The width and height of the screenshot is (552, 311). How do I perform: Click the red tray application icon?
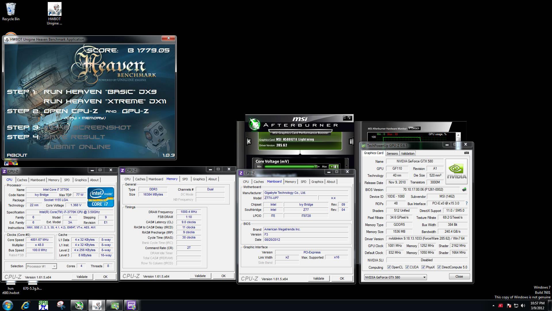(x=501, y=306)
